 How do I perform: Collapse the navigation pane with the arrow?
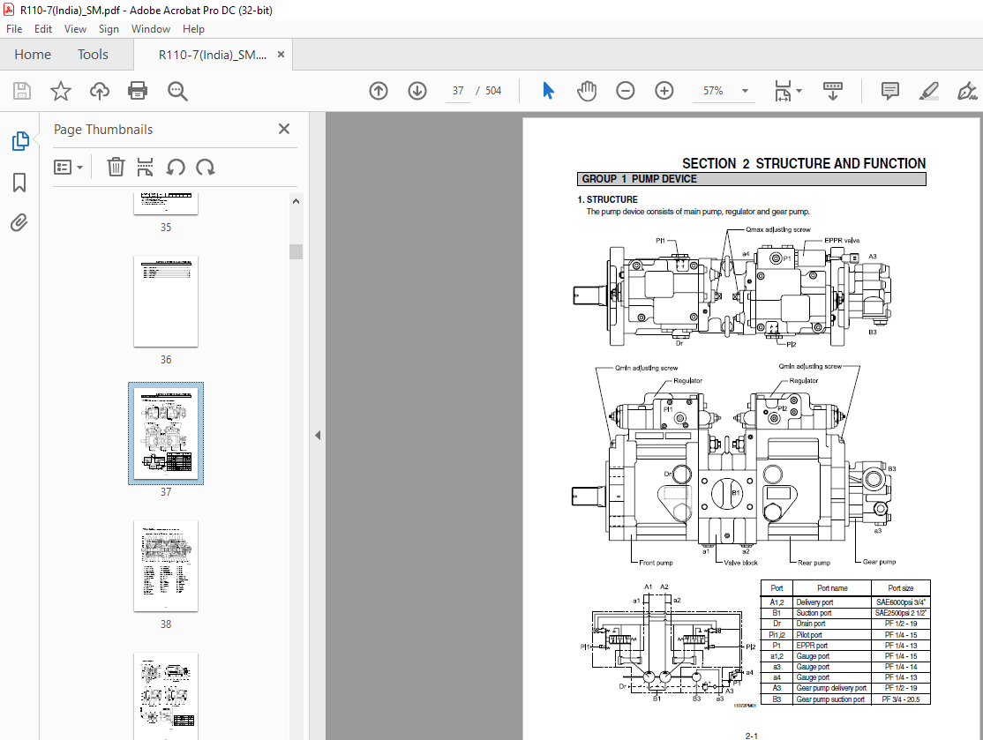pos(318,435)
